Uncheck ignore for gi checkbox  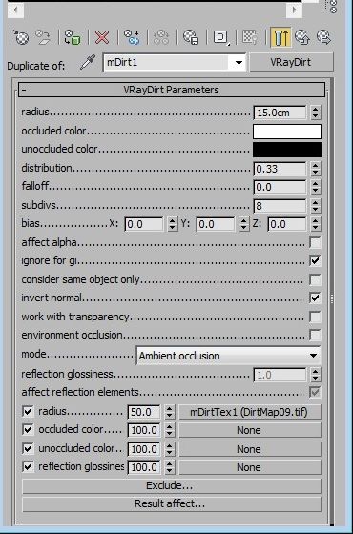[x=315, y=261]
